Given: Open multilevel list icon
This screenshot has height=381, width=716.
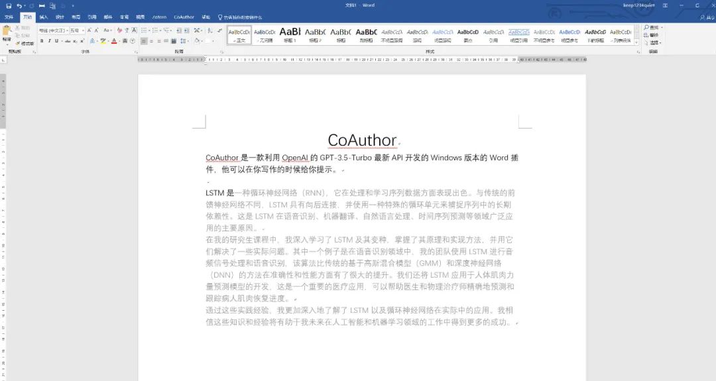Looking at the screenshot, I should coord(166,30).
